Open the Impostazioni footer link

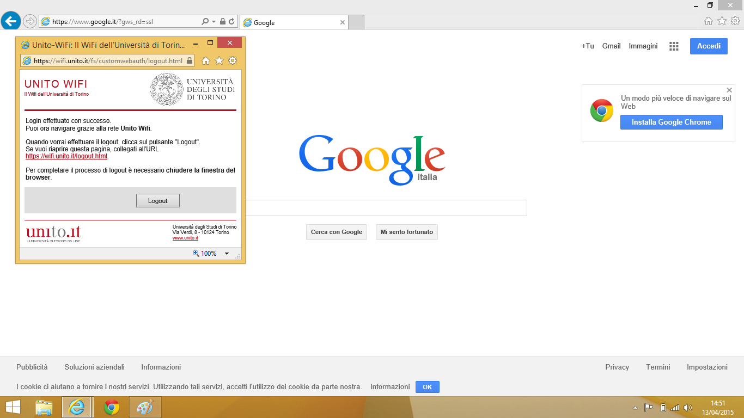(x=707, y=367)
